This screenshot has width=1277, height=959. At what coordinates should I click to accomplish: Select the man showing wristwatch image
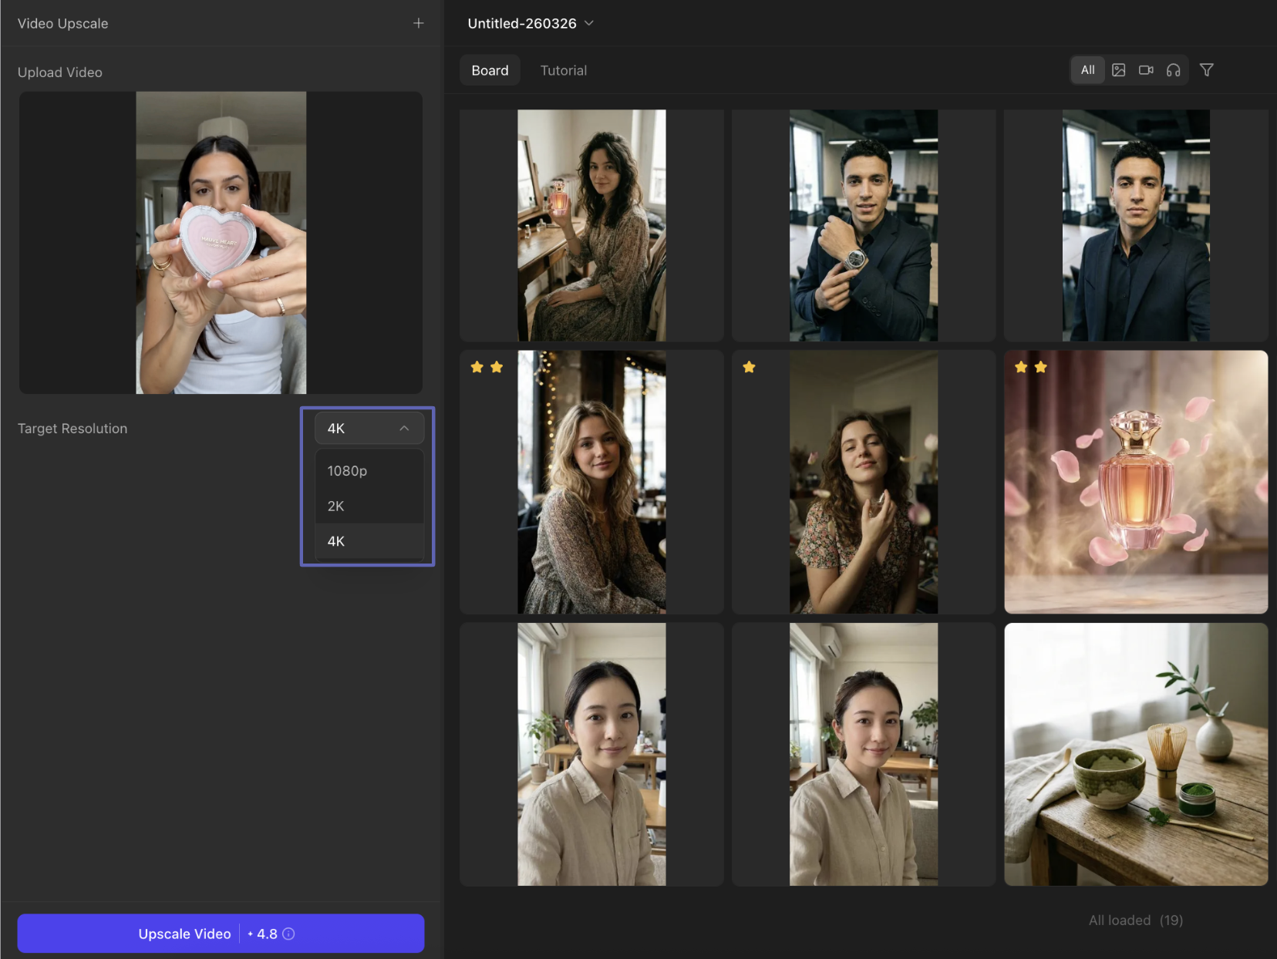[863, 225]
